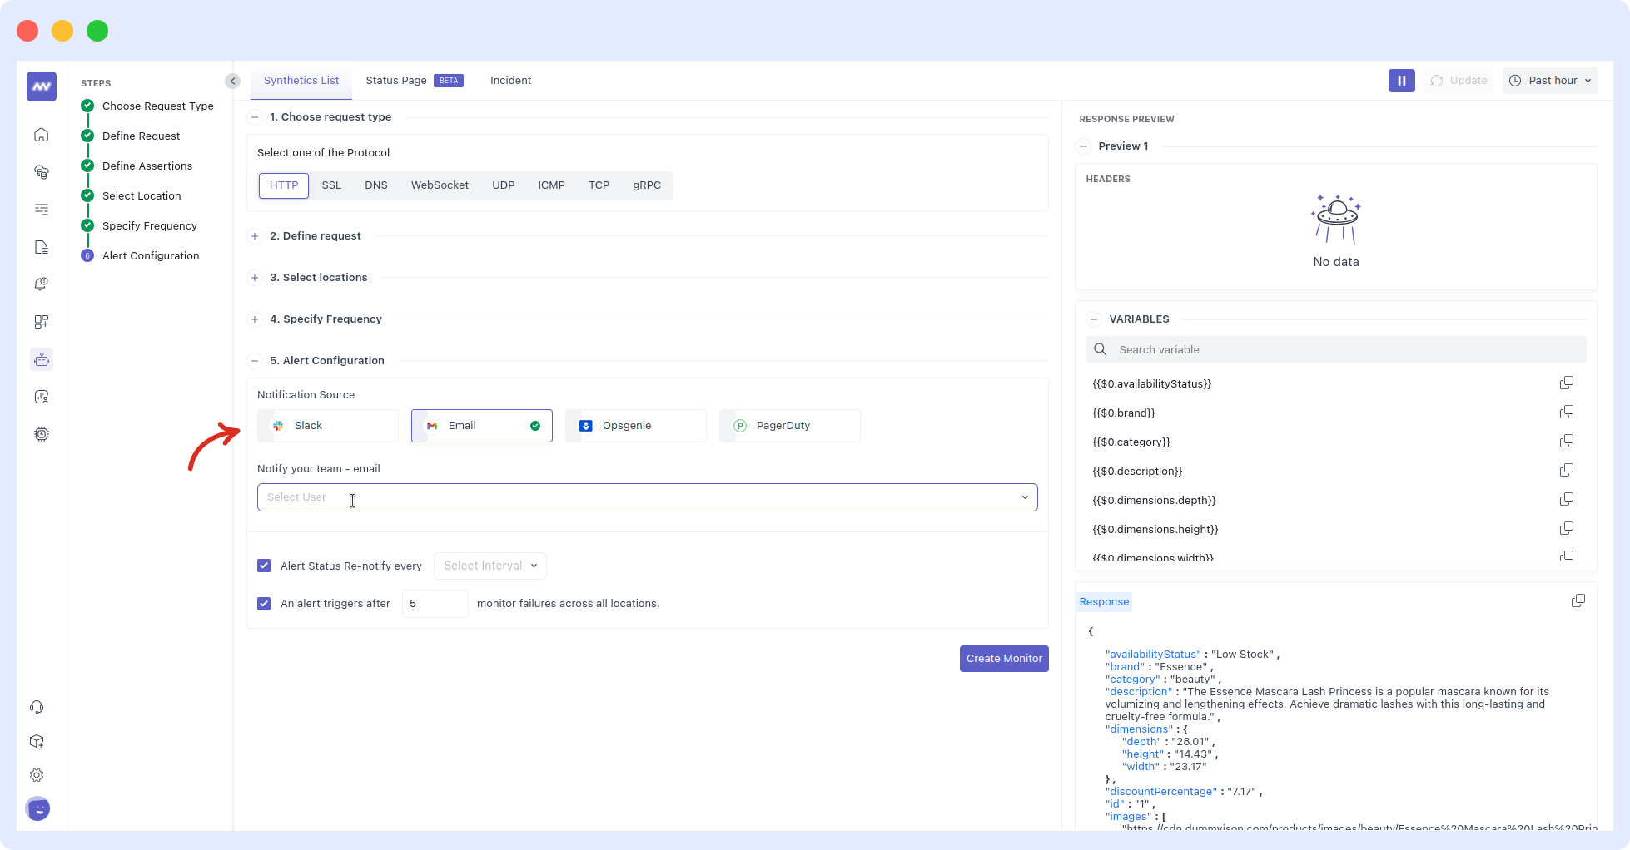Open settings gear in left sidebar
Viewport: 1630px width, 850px height.
[37, 775]
